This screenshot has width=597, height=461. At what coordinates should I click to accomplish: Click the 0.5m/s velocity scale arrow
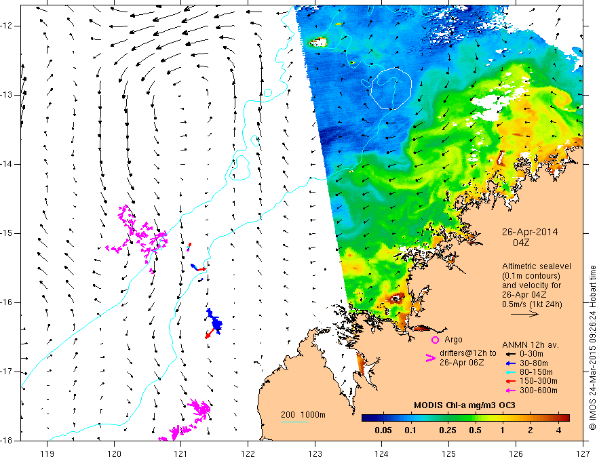(524, 314)
